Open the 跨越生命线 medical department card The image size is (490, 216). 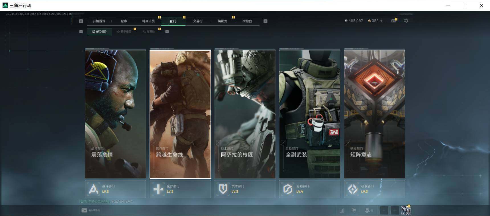point(180,114)
